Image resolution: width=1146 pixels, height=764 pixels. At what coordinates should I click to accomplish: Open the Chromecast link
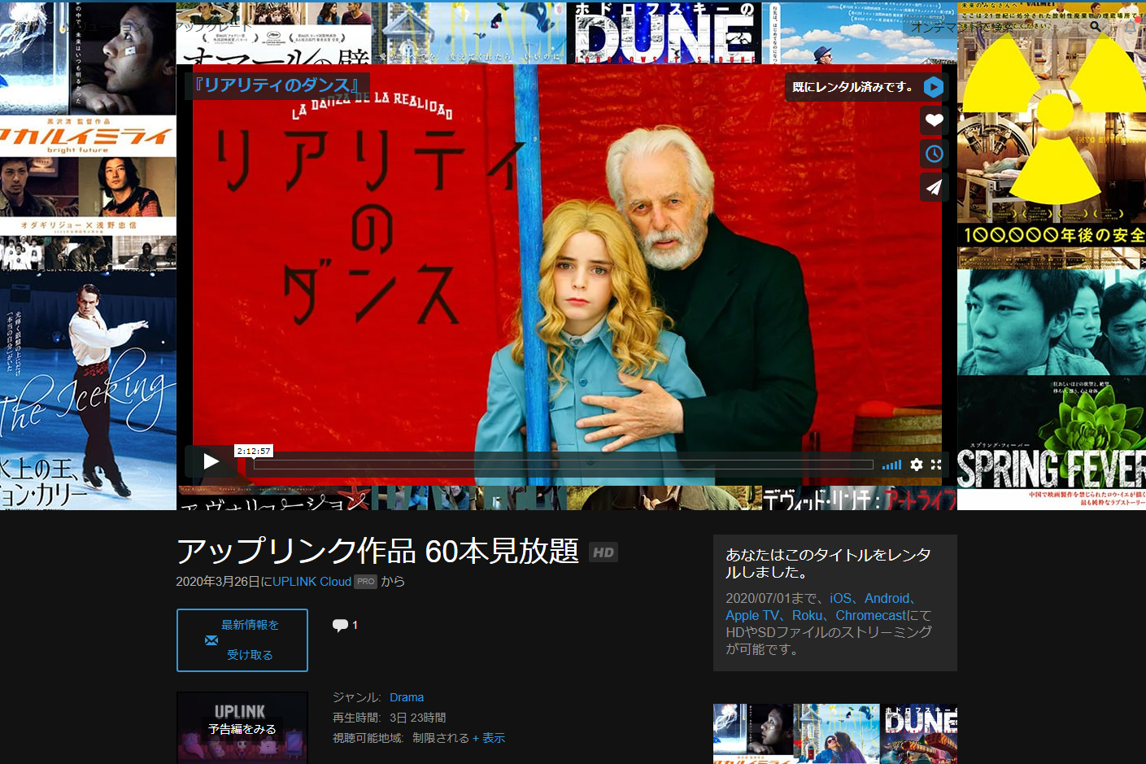[x=870, y=615]
